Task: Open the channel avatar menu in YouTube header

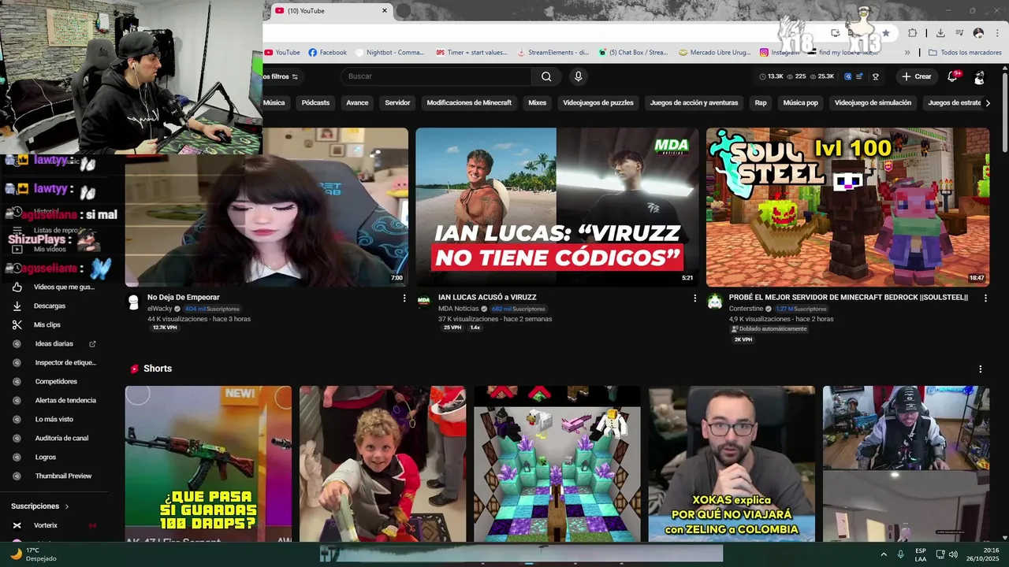Action: 979,77
